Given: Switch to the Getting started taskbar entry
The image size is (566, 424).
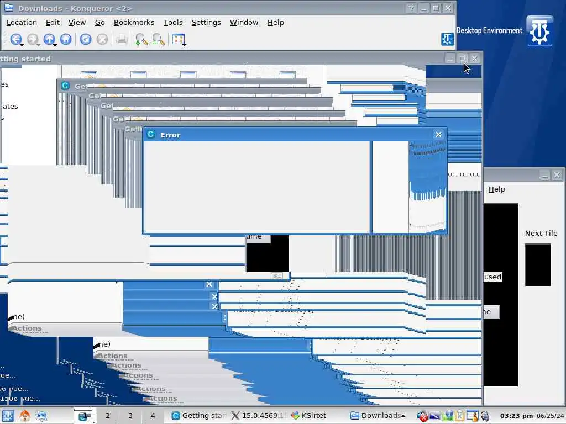Looking at the screenshot, I should (x=198, y=415).
